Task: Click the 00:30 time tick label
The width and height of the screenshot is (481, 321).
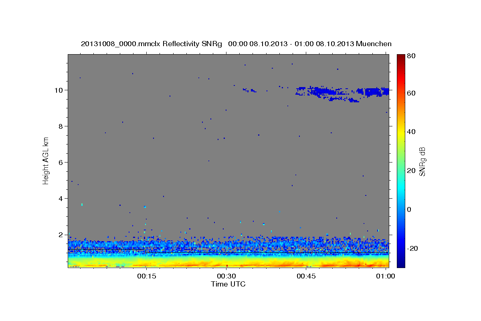Action: click(226, 276)
